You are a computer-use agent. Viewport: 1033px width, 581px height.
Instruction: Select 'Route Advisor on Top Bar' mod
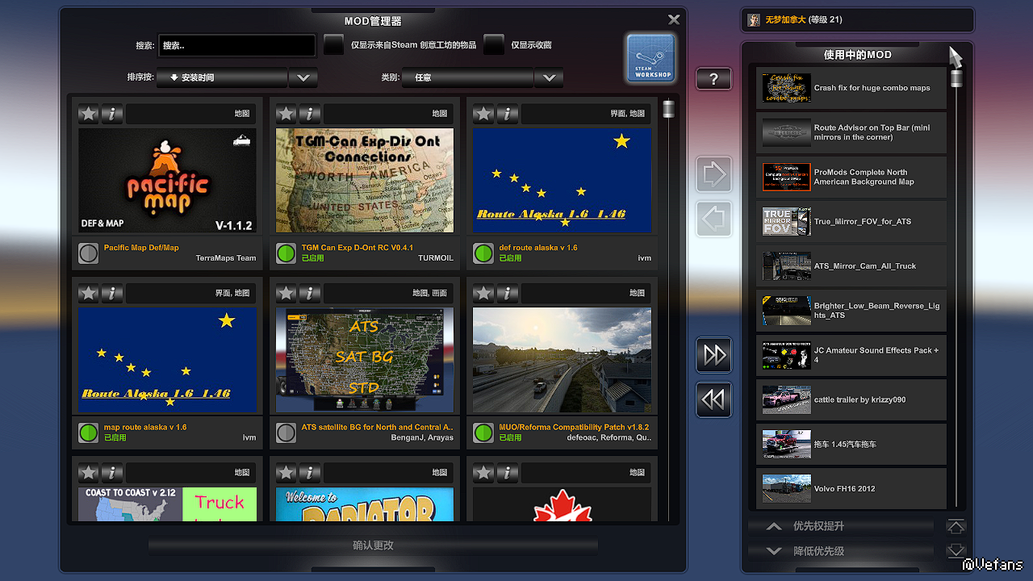[x=851, y=132]
